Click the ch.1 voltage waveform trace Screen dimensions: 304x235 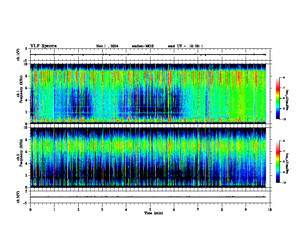point(148,55)
